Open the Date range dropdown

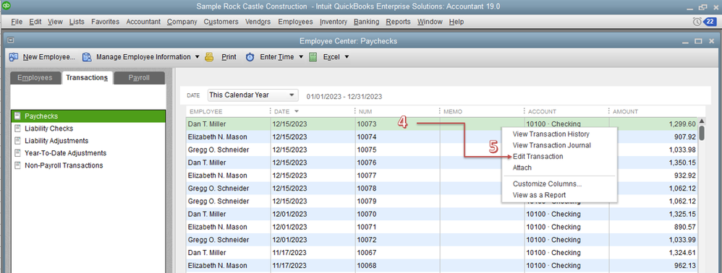[x=252, y=95]
